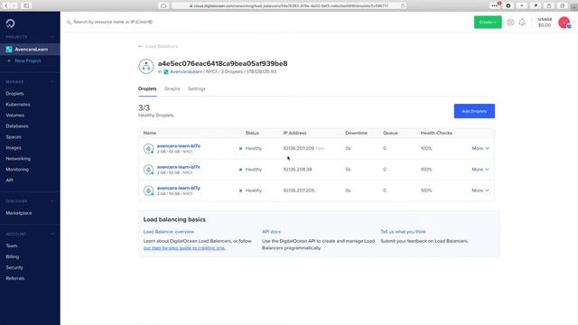Open Referrals in the sidebar
Viewport: 578px width, 325px height.
(x=15, y=278)
